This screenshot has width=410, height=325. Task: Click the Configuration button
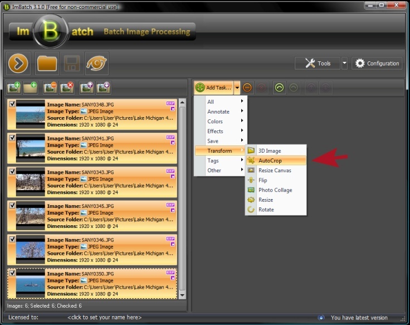[377, 64]
